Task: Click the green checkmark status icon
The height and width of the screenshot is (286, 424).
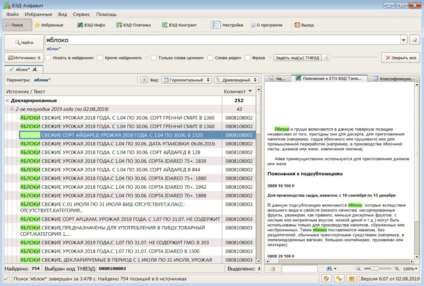Action: click(6, 279)
